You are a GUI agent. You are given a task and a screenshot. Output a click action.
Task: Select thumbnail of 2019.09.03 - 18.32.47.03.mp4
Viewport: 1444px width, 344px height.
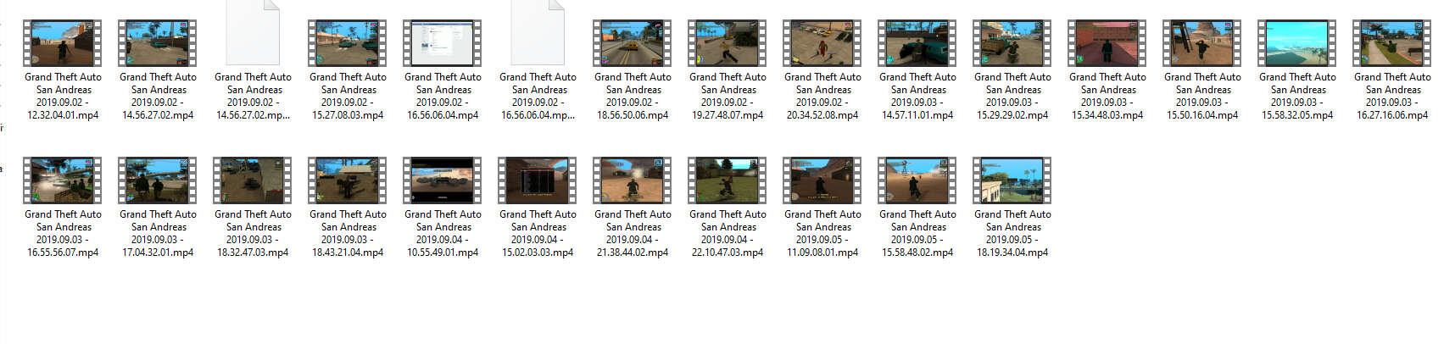(253, 180)
